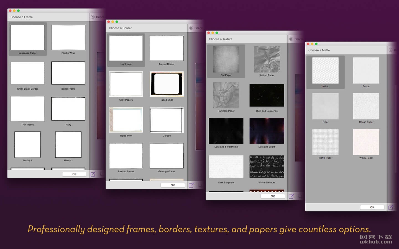
Task: Click the edit icon in Frame window
Action: (x=93, y=174)
